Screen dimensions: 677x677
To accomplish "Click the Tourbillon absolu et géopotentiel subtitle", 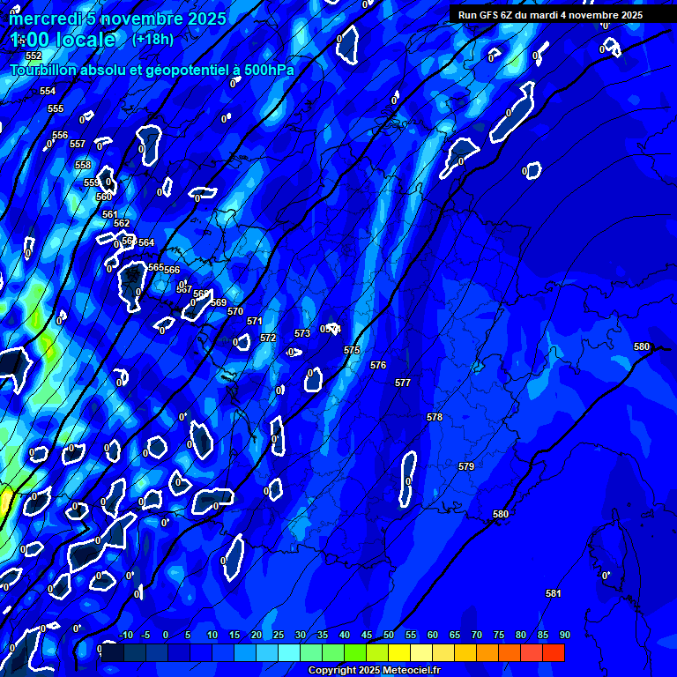I will pyautogui.click(x=153, y=70).
